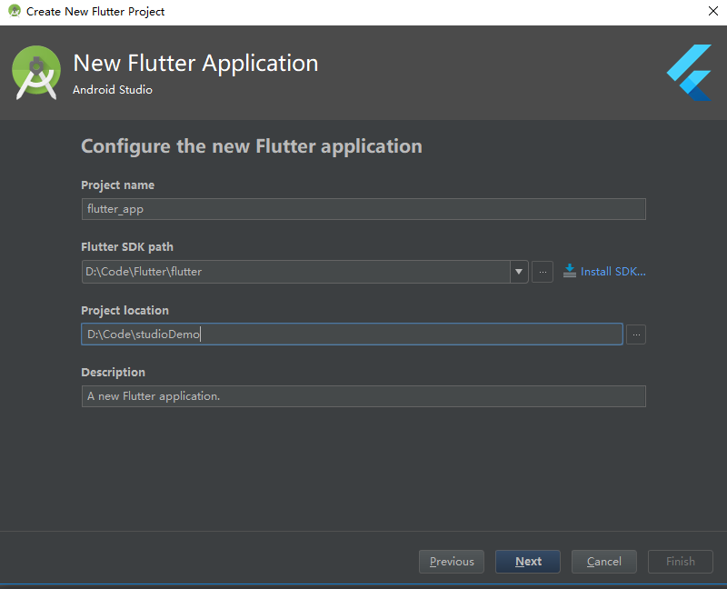This screenshot has width=727, height=589.
Task: Close the Create New Flutter Project dialog
Action: tap(713, 11)
